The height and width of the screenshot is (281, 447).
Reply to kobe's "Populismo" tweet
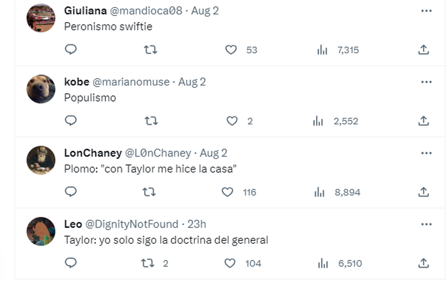71,120
